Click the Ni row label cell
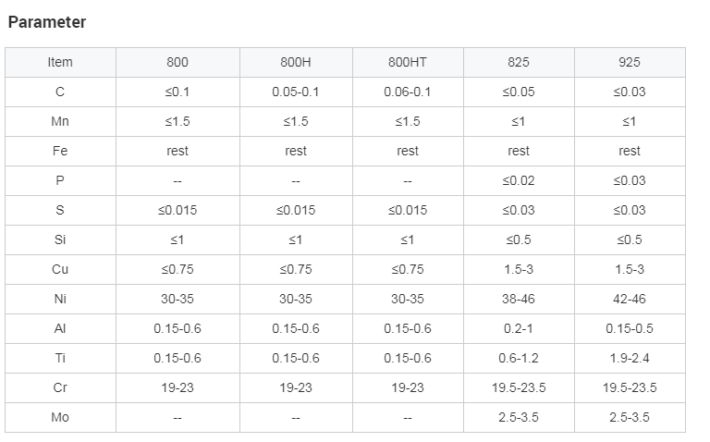Screen dimensions: 710x442 point(60,299)
